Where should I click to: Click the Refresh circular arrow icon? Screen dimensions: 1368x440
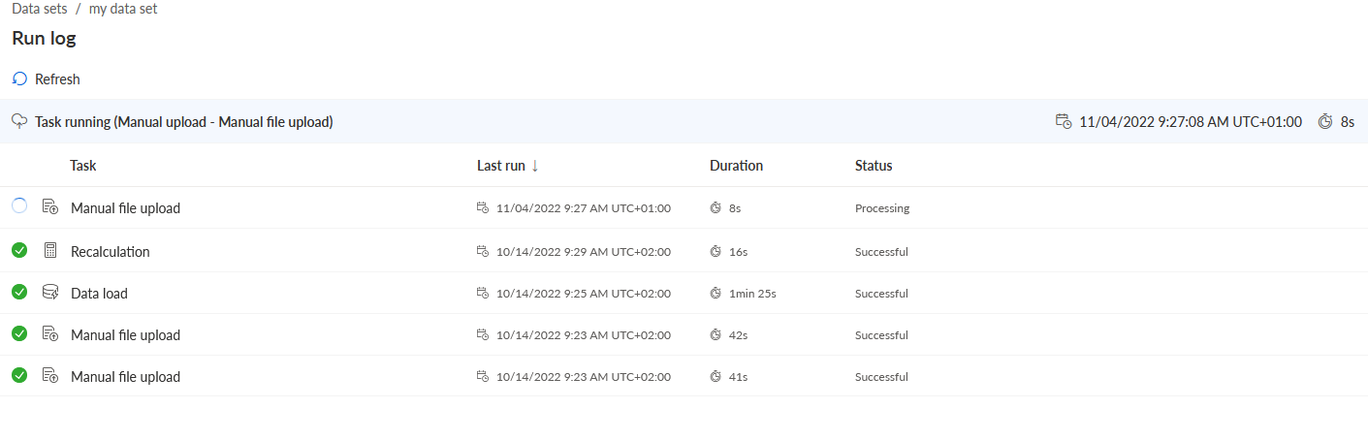coord(19,79)
